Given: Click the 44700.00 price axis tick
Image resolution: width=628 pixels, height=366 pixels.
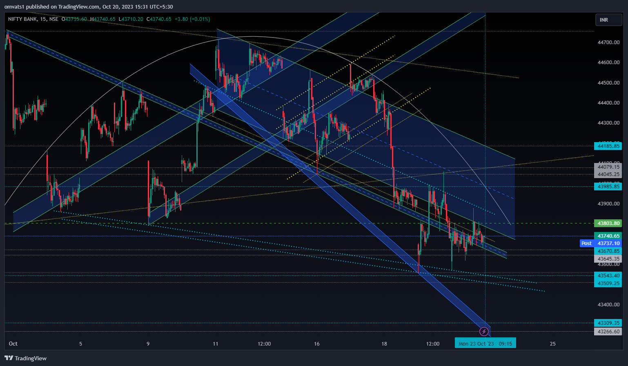Looking at the screenshot, I should click(608, 42).
